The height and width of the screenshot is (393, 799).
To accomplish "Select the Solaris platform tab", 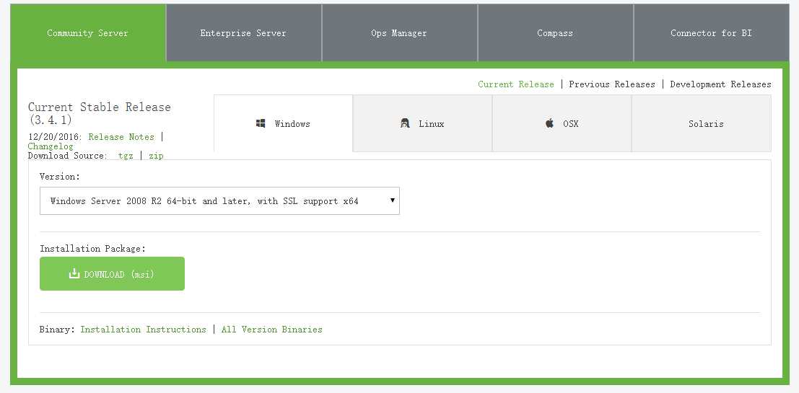I will (702, 123).
